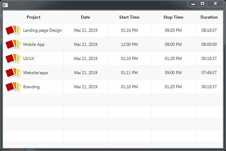Maximize the application window
This screenshot has width=226, height=151.
[x=203, y=3]
